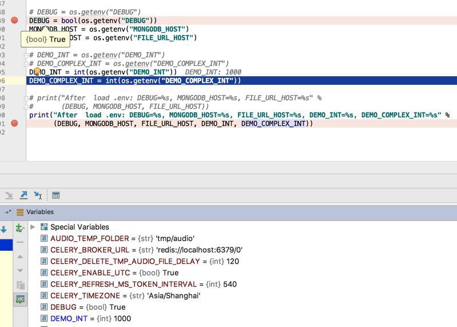The height and width of the screenshot is (327, 457).
Task: Select the DEMO_INT = {int} 1000 variable row
Action: pos(85,318)
